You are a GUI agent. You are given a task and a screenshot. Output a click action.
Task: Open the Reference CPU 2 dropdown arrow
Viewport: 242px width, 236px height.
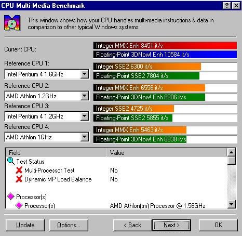click(85, 96)
